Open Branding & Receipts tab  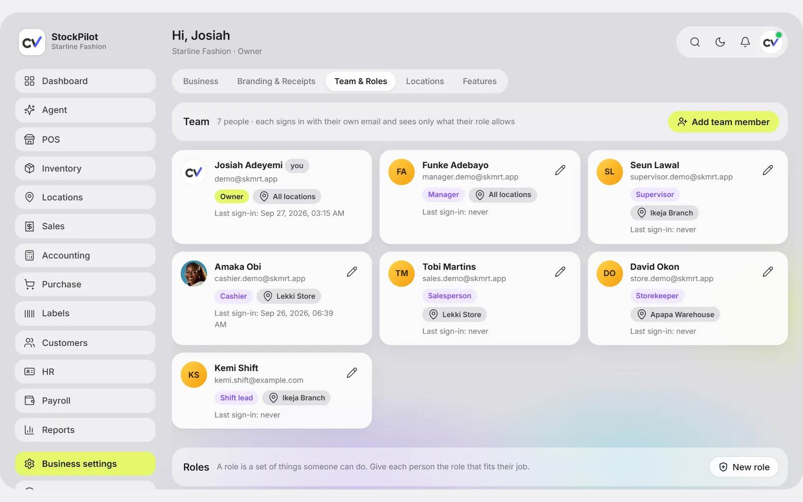pos(276,81)
